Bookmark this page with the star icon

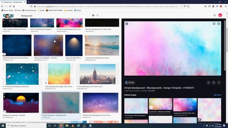click(188, 6)
